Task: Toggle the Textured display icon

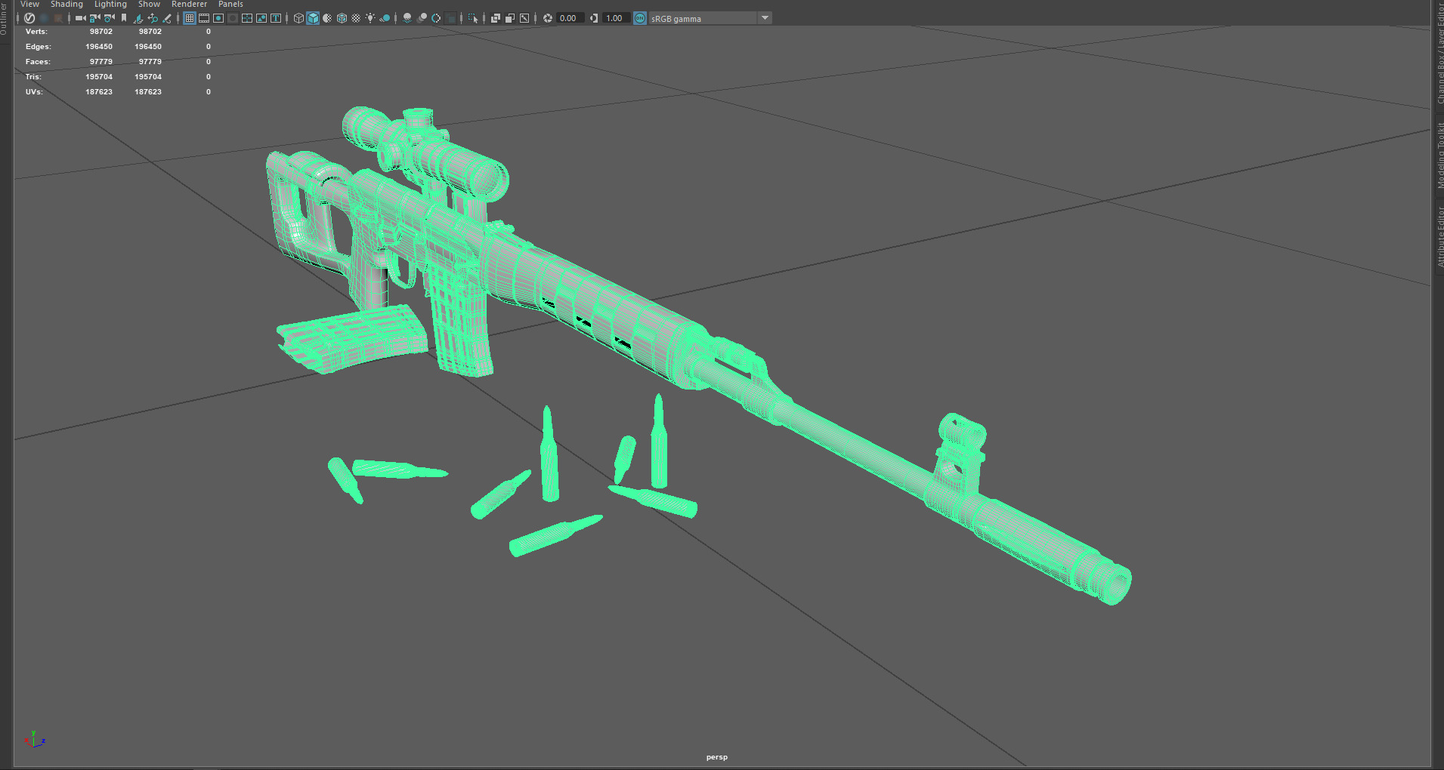Action: pos(356,18)
